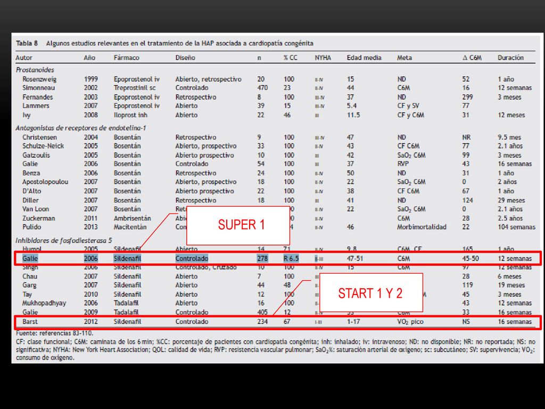Select the "Autor" column header

24,58
